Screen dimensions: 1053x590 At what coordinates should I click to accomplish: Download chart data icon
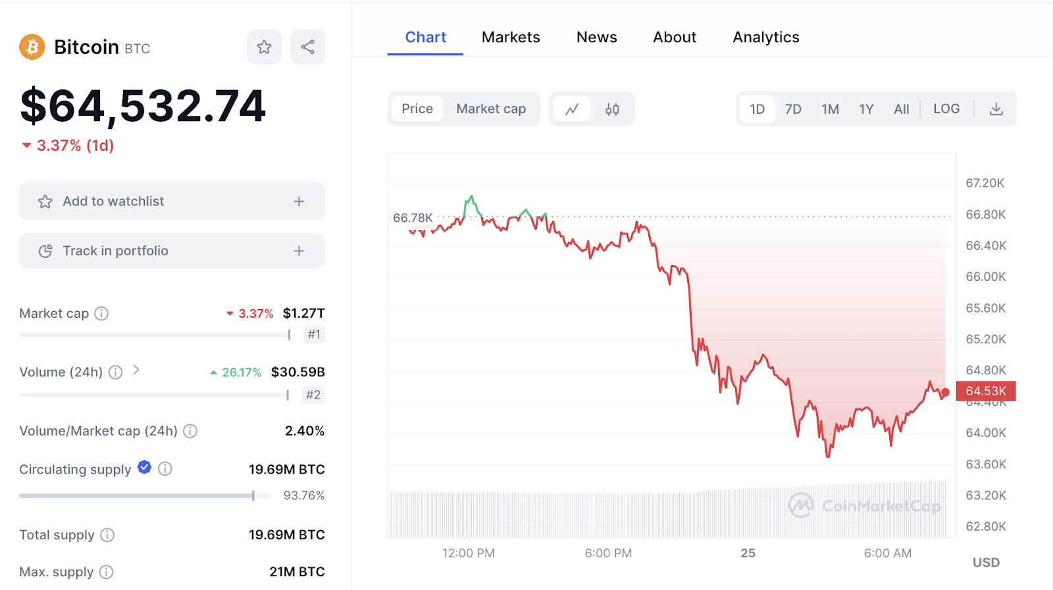(x=996, y=109)
